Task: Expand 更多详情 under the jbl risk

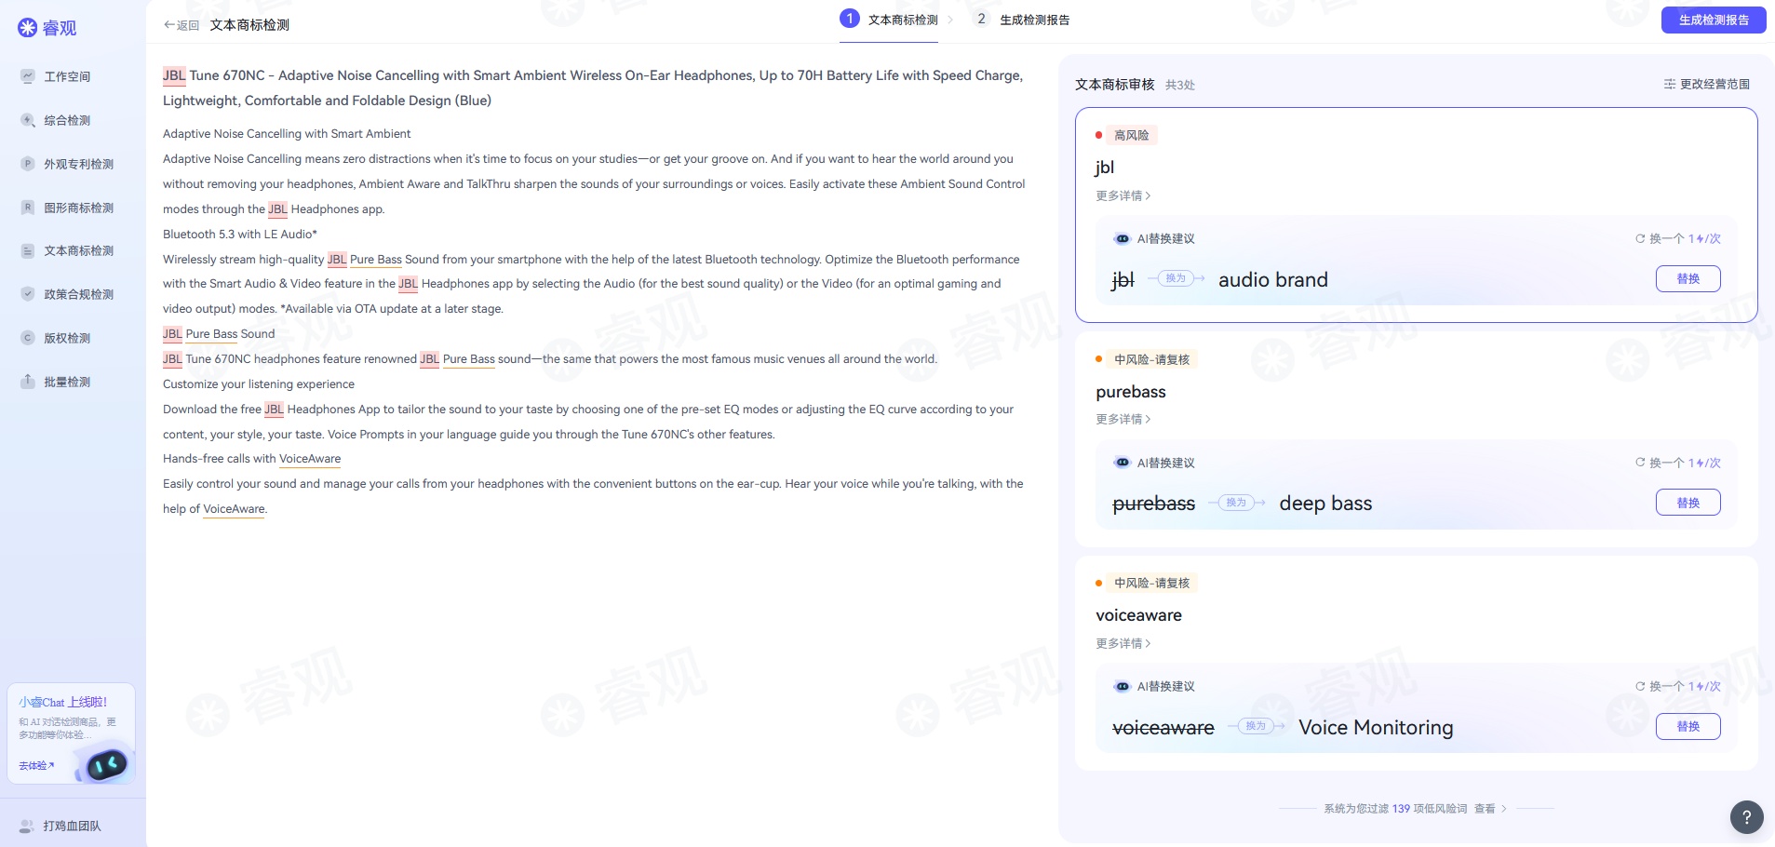Action: (1123, 195)
